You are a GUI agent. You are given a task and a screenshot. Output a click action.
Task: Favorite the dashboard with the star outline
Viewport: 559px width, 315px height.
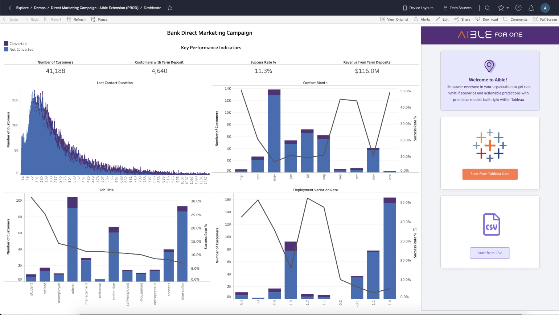(x=169, y=7)
